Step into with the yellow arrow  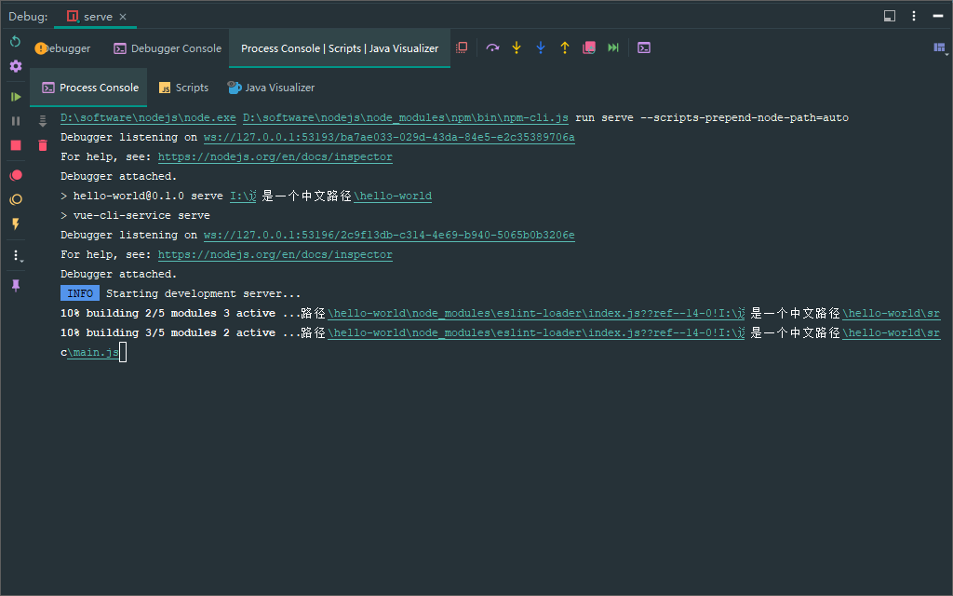pos(517,47)
